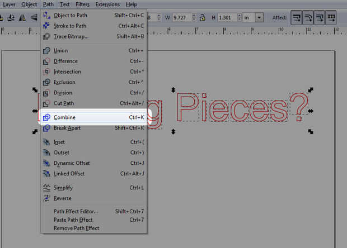Open the Help menu
The width and height of the screenshot is (347, 248).
tap(131, 4)
